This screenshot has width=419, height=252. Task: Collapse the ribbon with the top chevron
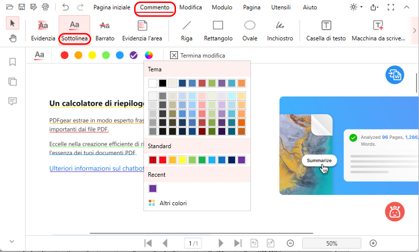(x=407, y=7)
